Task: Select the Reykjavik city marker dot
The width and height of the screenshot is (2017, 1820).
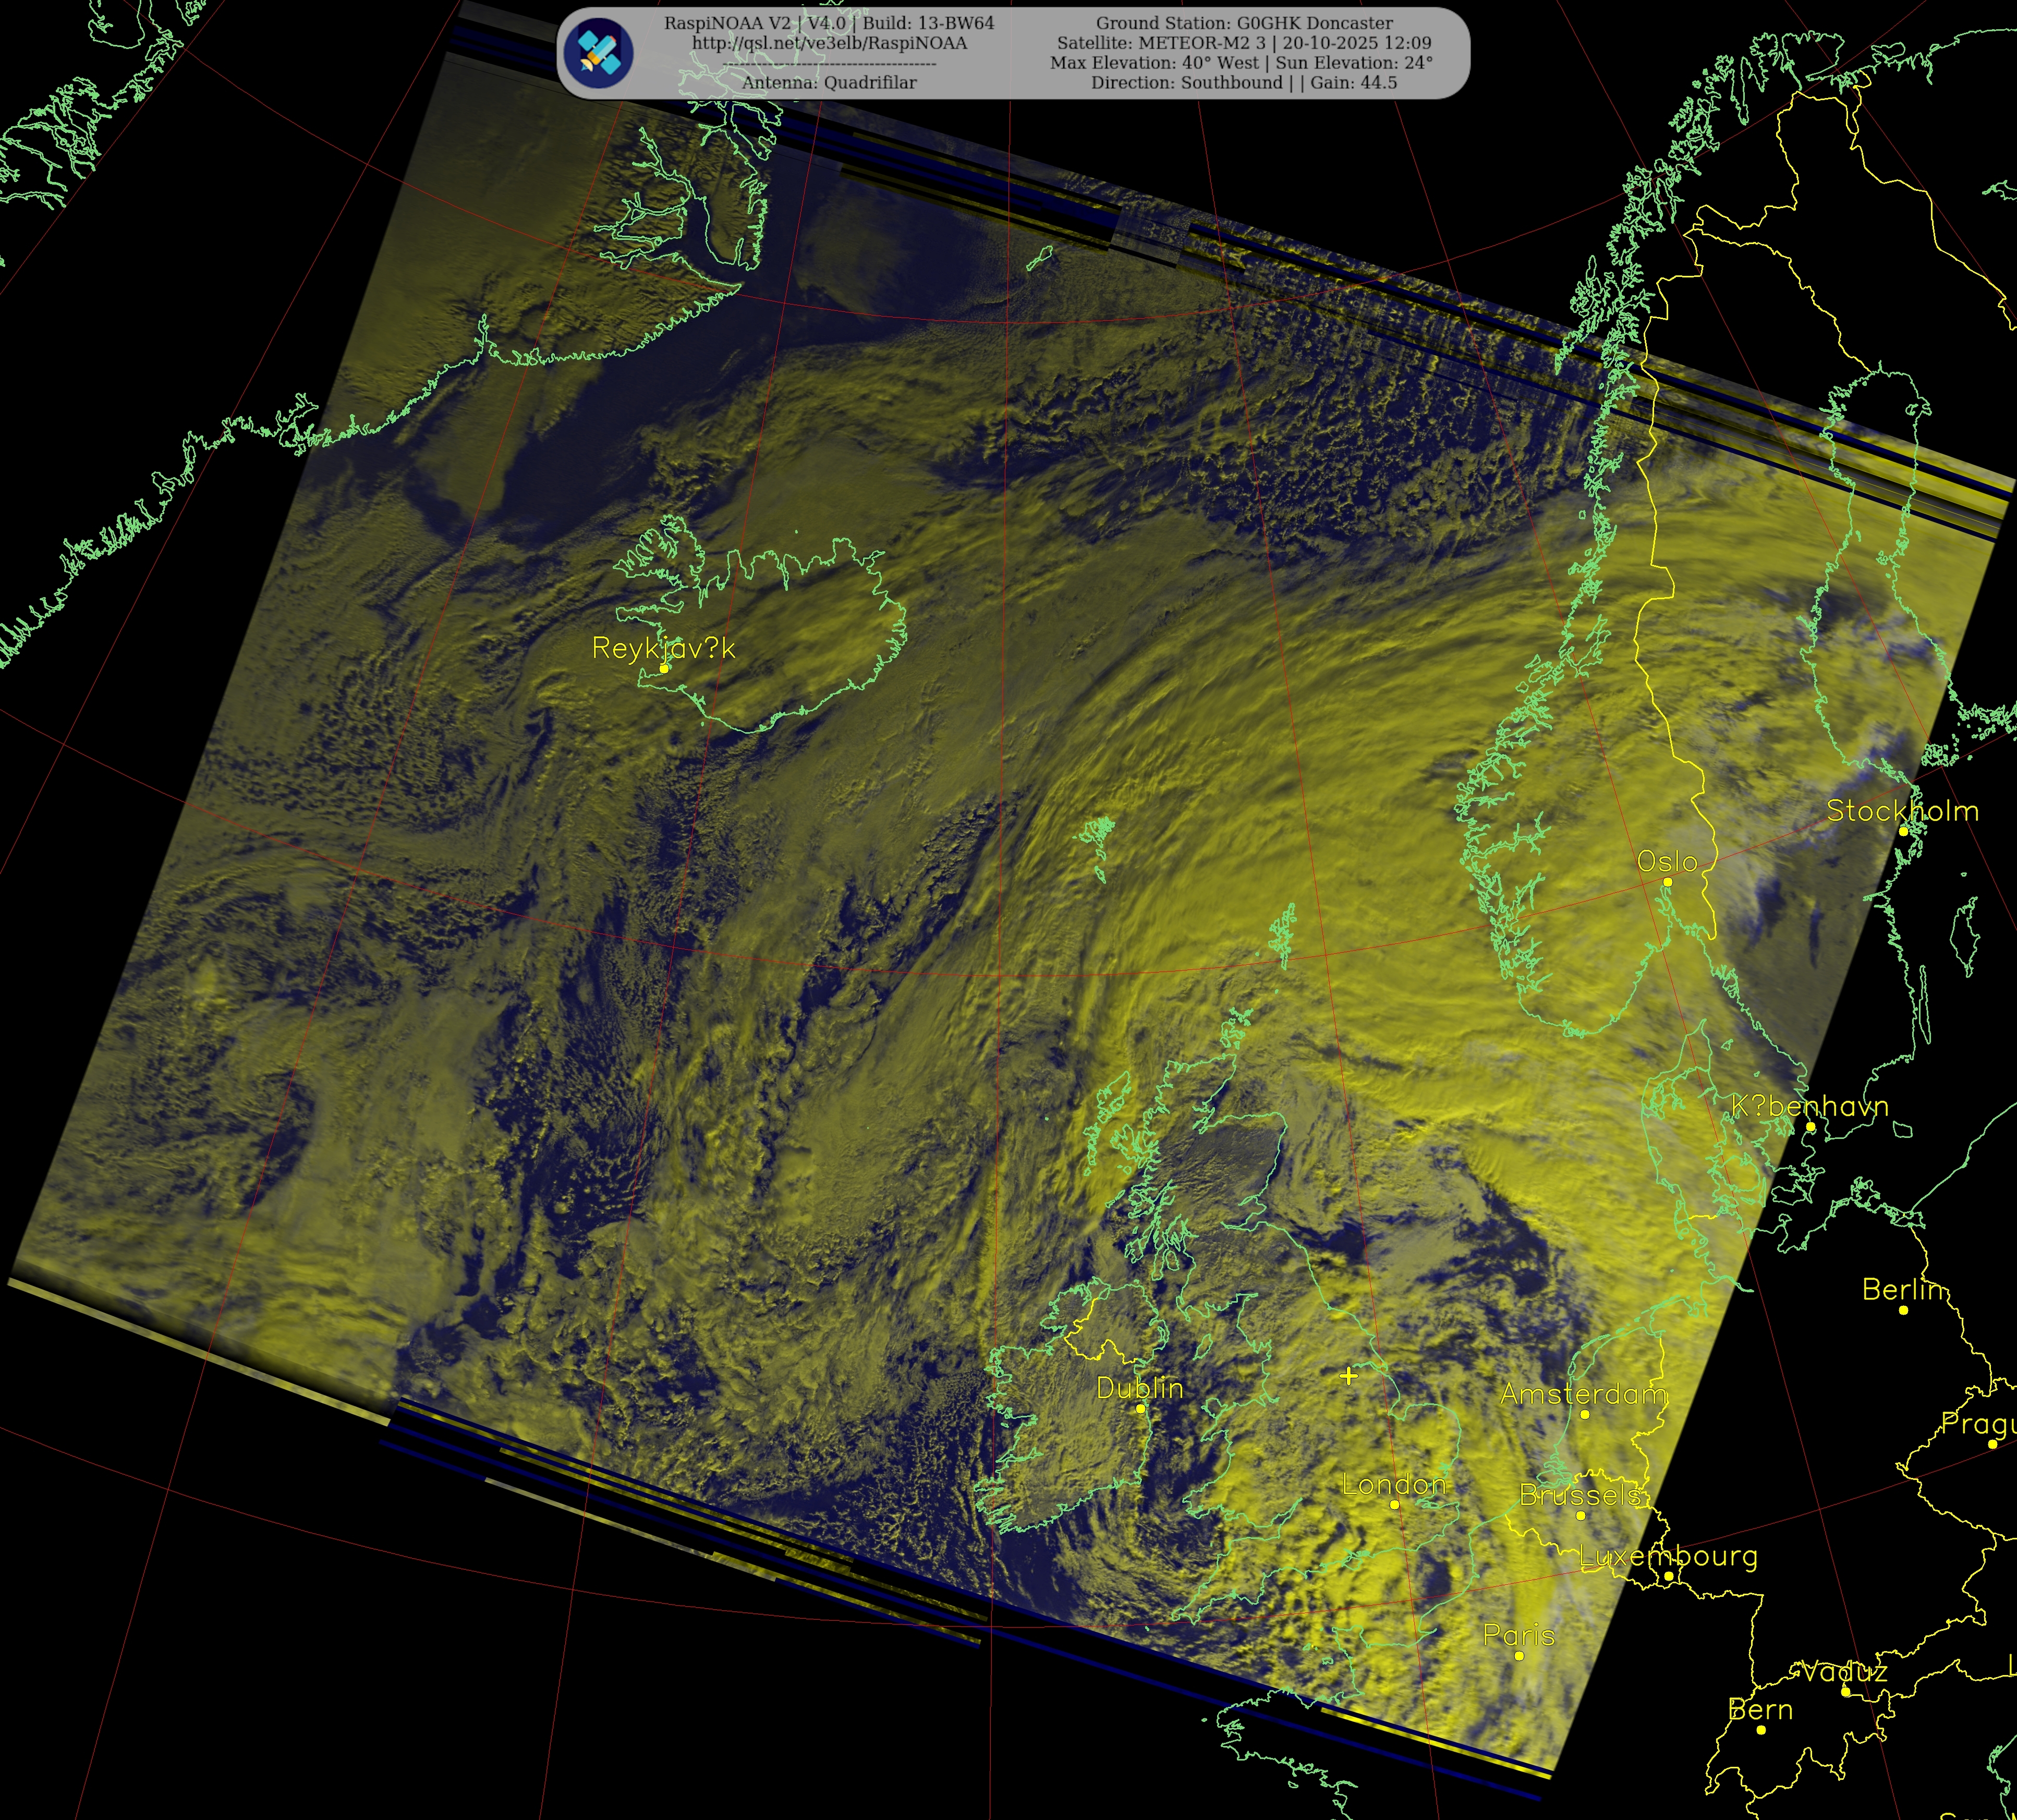Action: 663,669
